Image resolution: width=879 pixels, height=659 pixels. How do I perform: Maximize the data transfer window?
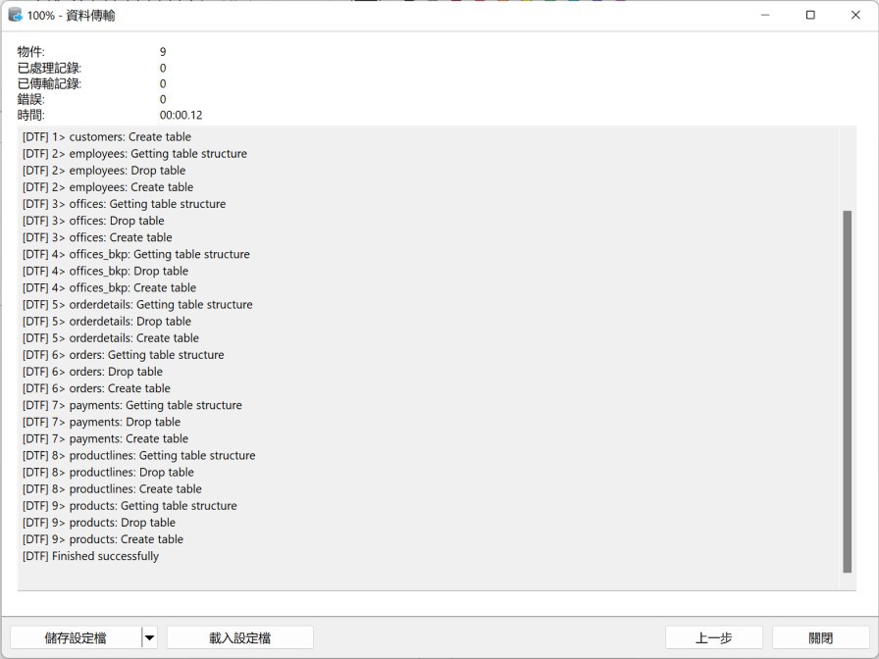[x=810, y=16]
